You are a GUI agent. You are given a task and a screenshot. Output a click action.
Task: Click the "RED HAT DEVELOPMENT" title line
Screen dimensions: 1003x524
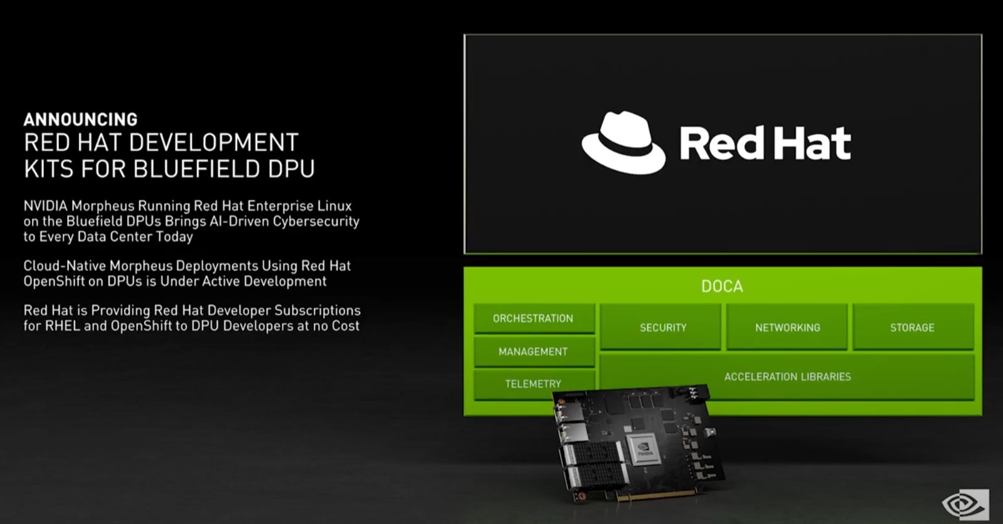pyautogui.click(x=161, y=143)
